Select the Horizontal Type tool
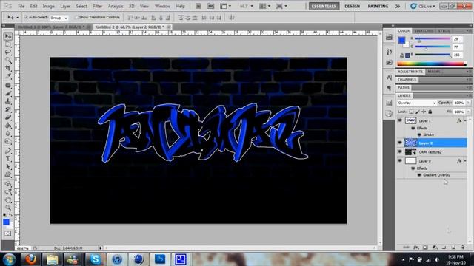Screen dimensions: 474x266 coord(8,159)
